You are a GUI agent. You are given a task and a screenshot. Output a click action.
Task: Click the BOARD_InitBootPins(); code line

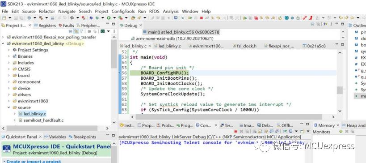tap(169, 78)
